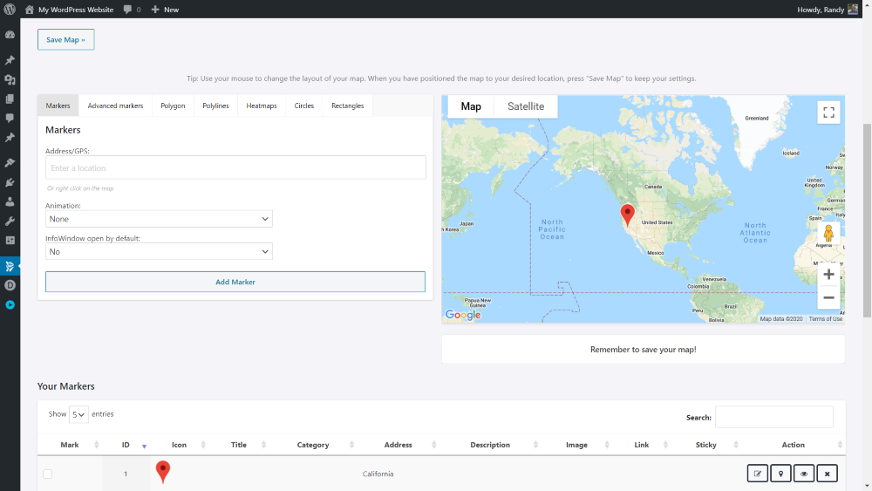The image size is (872, 491).
Task: Open the Divi D sidebar icon
Action: click(10, 285)
